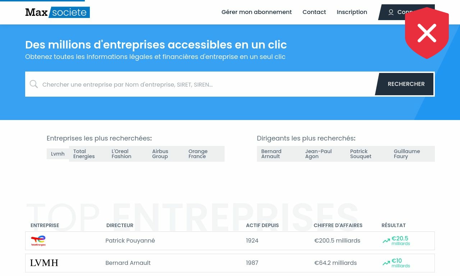The image size is (460, 276).
Task: Click the green trend arrow beside €10
Action: (x=386, y=263)
